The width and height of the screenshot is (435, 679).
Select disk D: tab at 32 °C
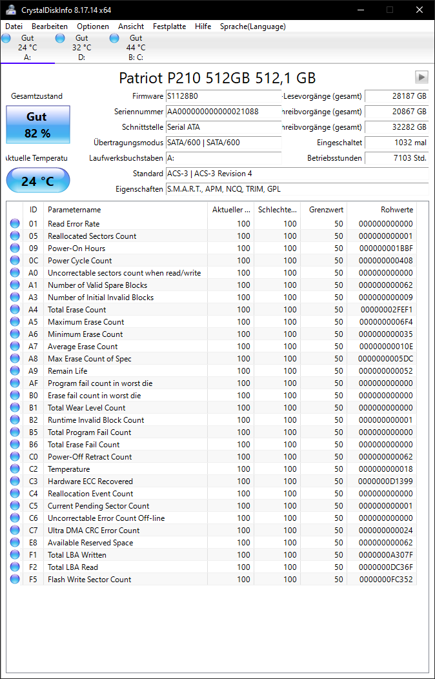pos(81,48)
